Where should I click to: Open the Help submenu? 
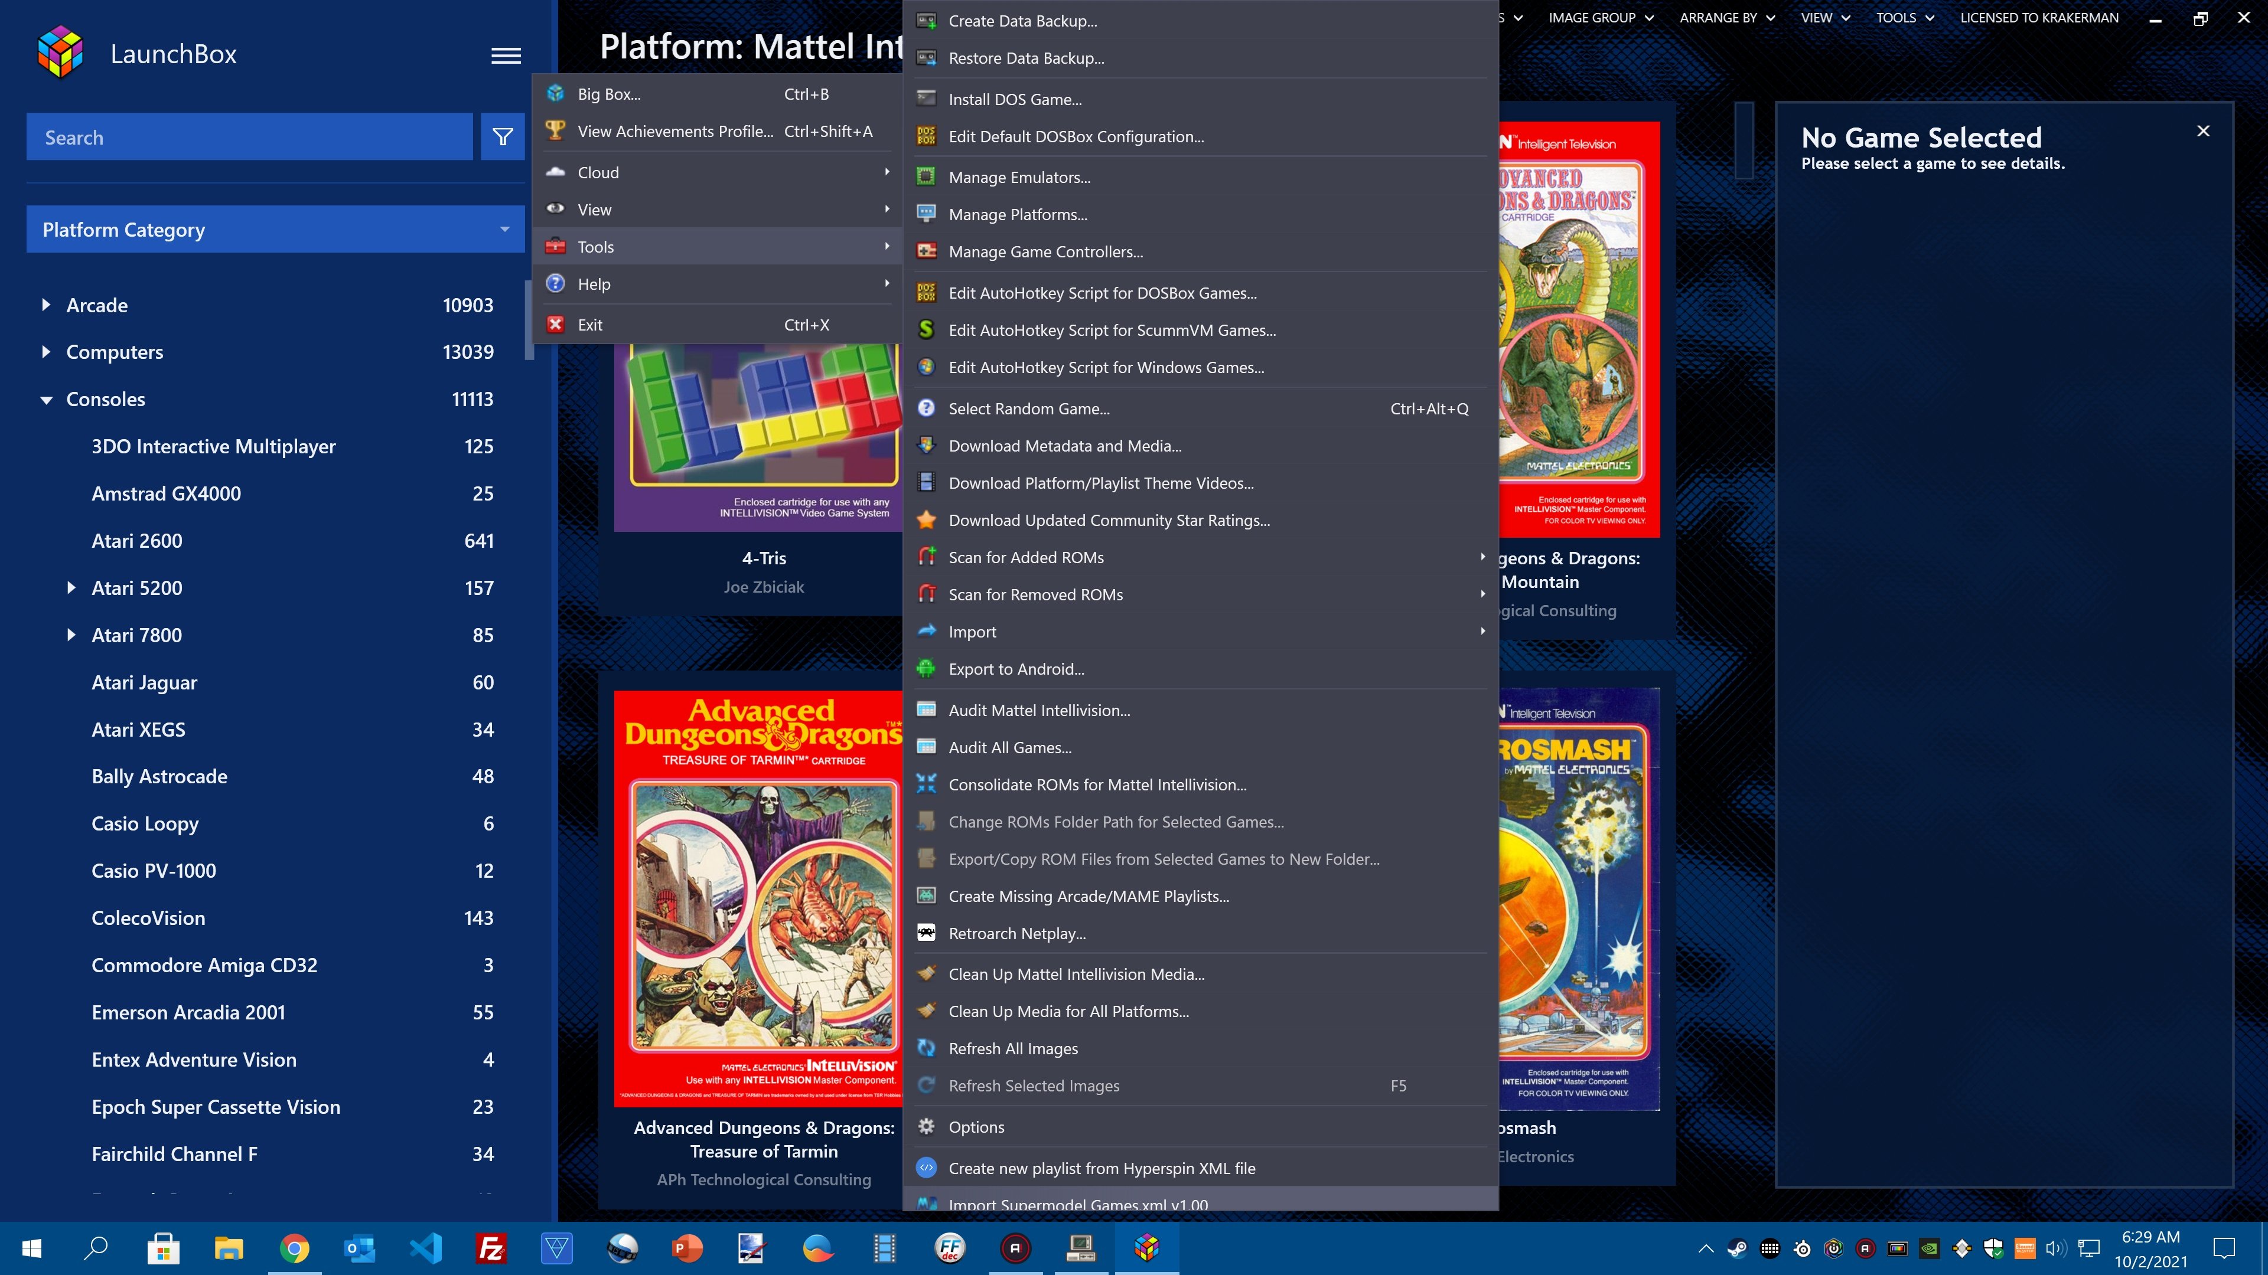pos(716,284)
